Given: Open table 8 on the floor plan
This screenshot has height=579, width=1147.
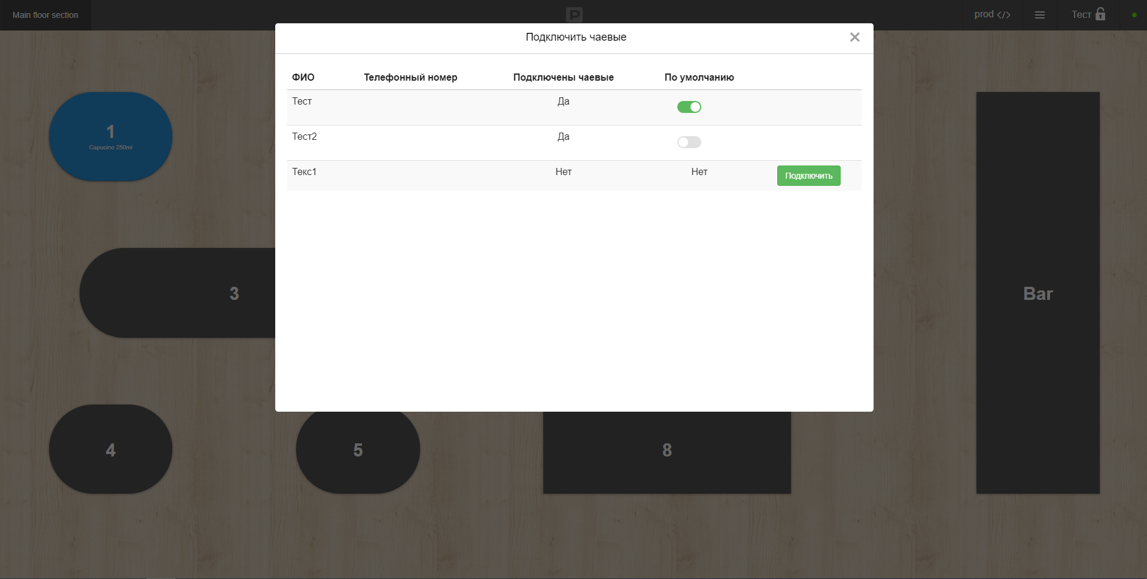Looking at the screenshot, I should (667, 451).
